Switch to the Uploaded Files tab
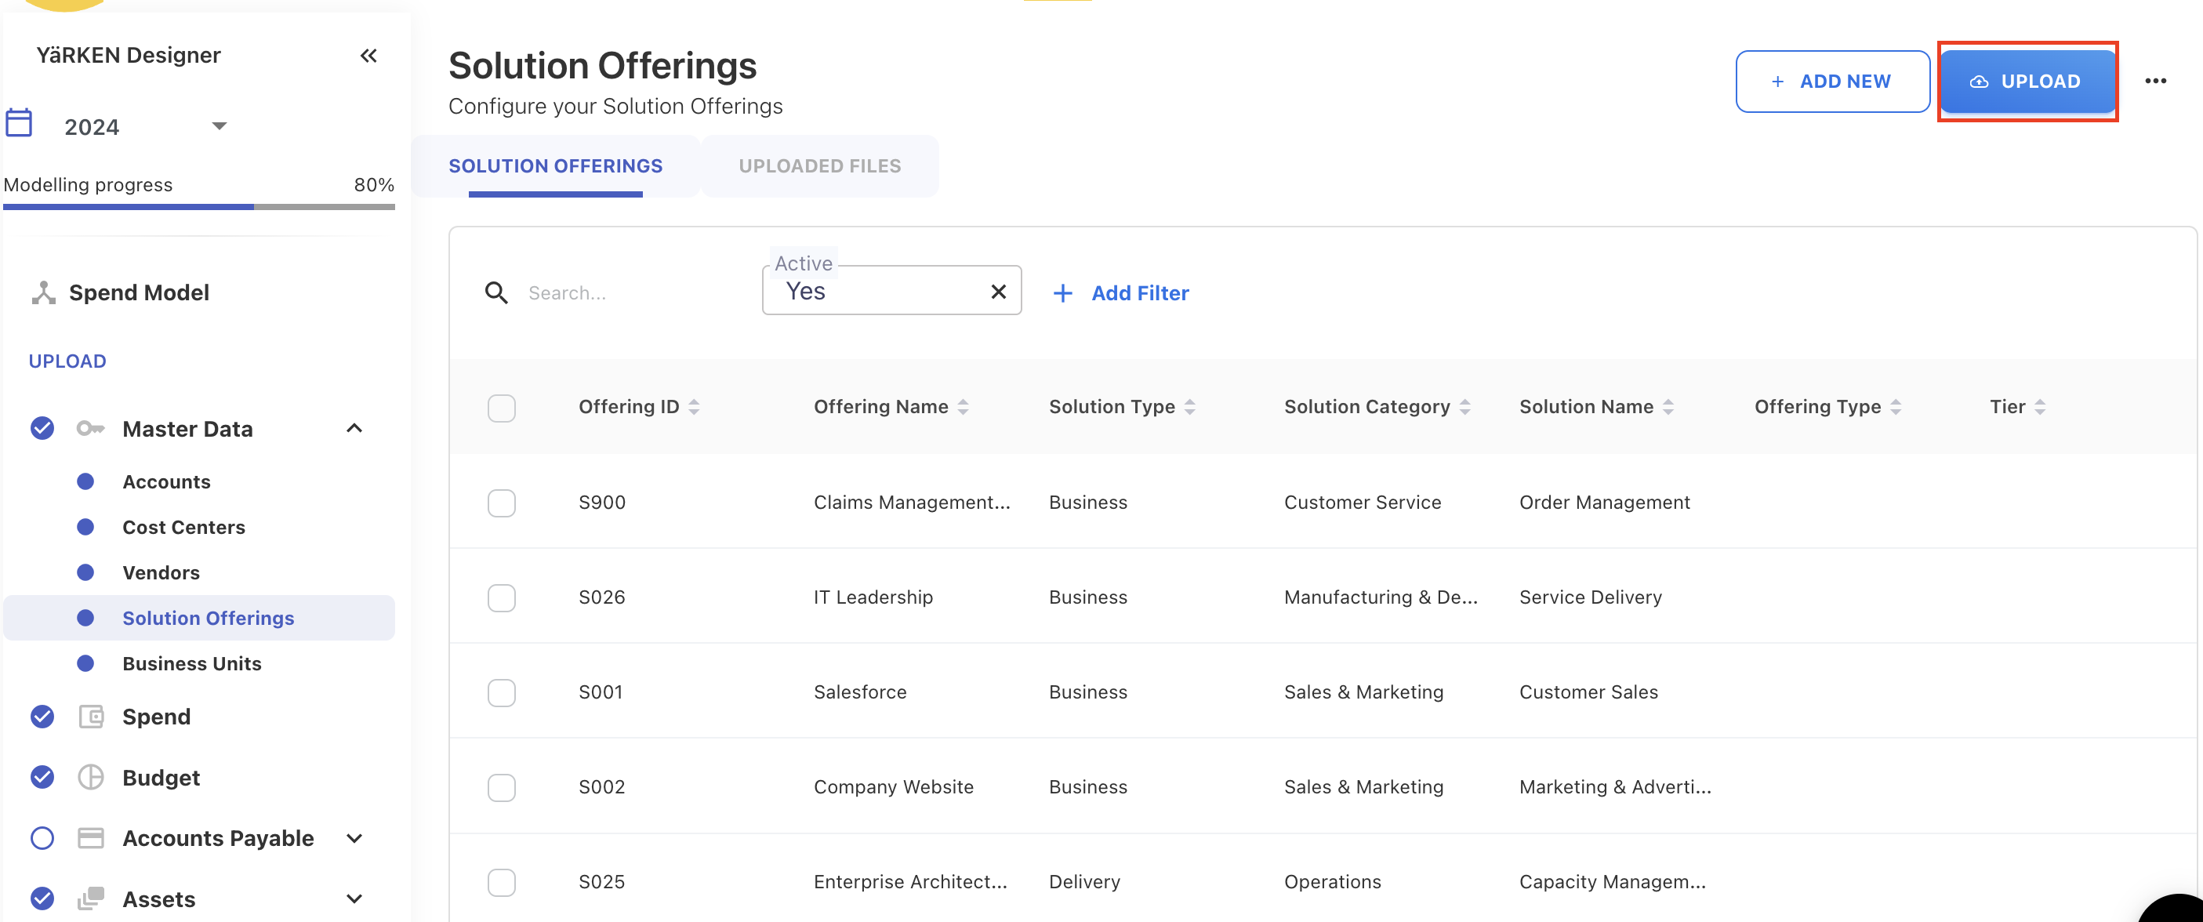The image size is (2203, 922). click(x=819, y=166)
